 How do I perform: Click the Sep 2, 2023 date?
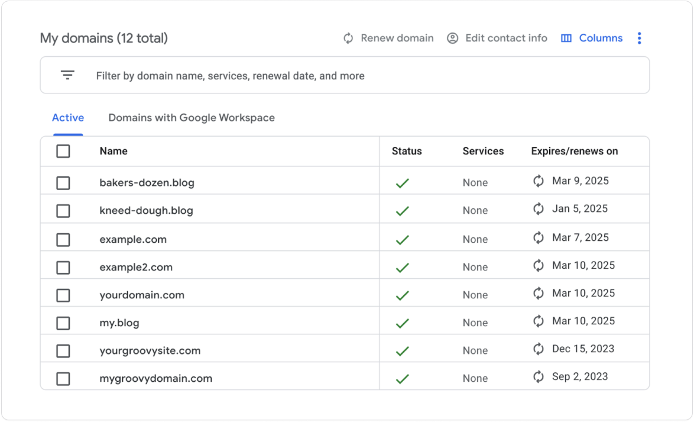point(580,377)
